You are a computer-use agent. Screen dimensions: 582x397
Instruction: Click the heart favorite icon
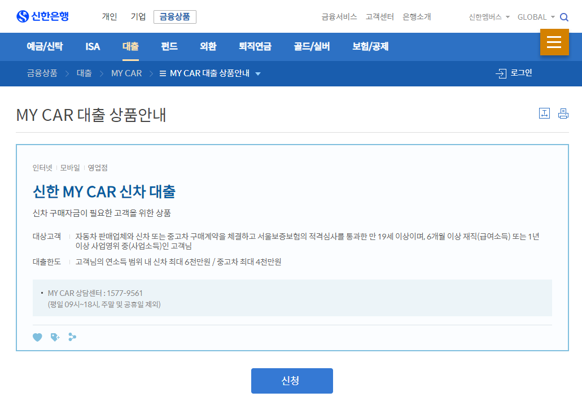click(37, 337)
